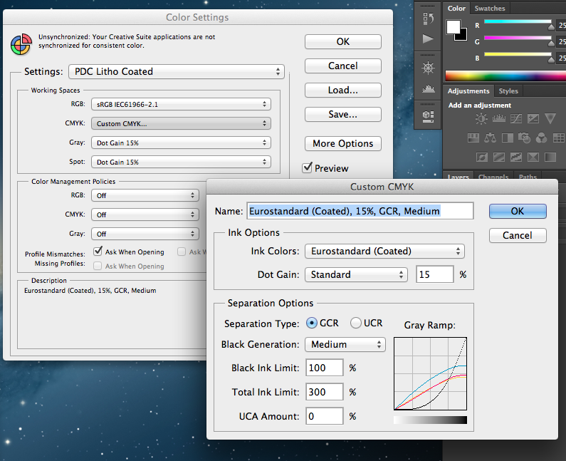Select UCR separation type

356,323
